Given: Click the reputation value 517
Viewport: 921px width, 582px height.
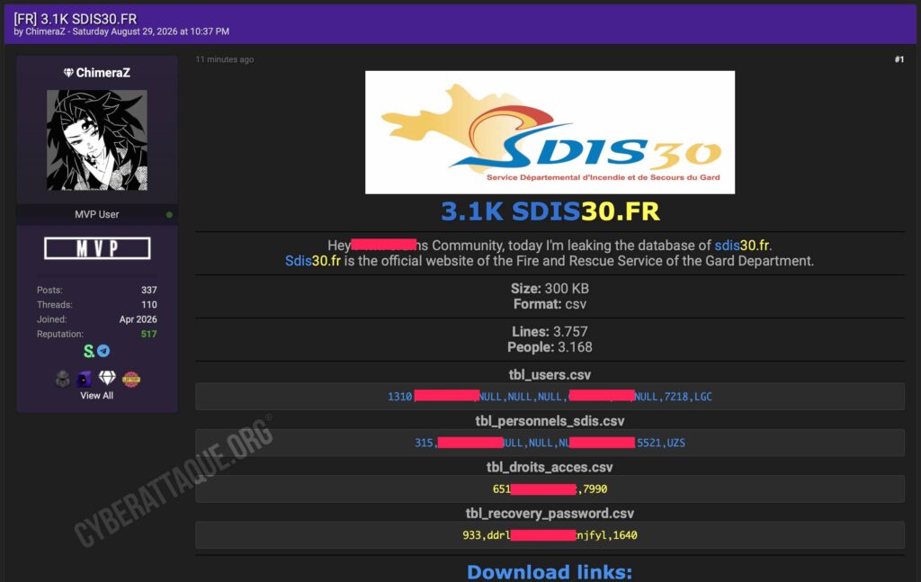Looking at the screenshot, I should 148,334.
